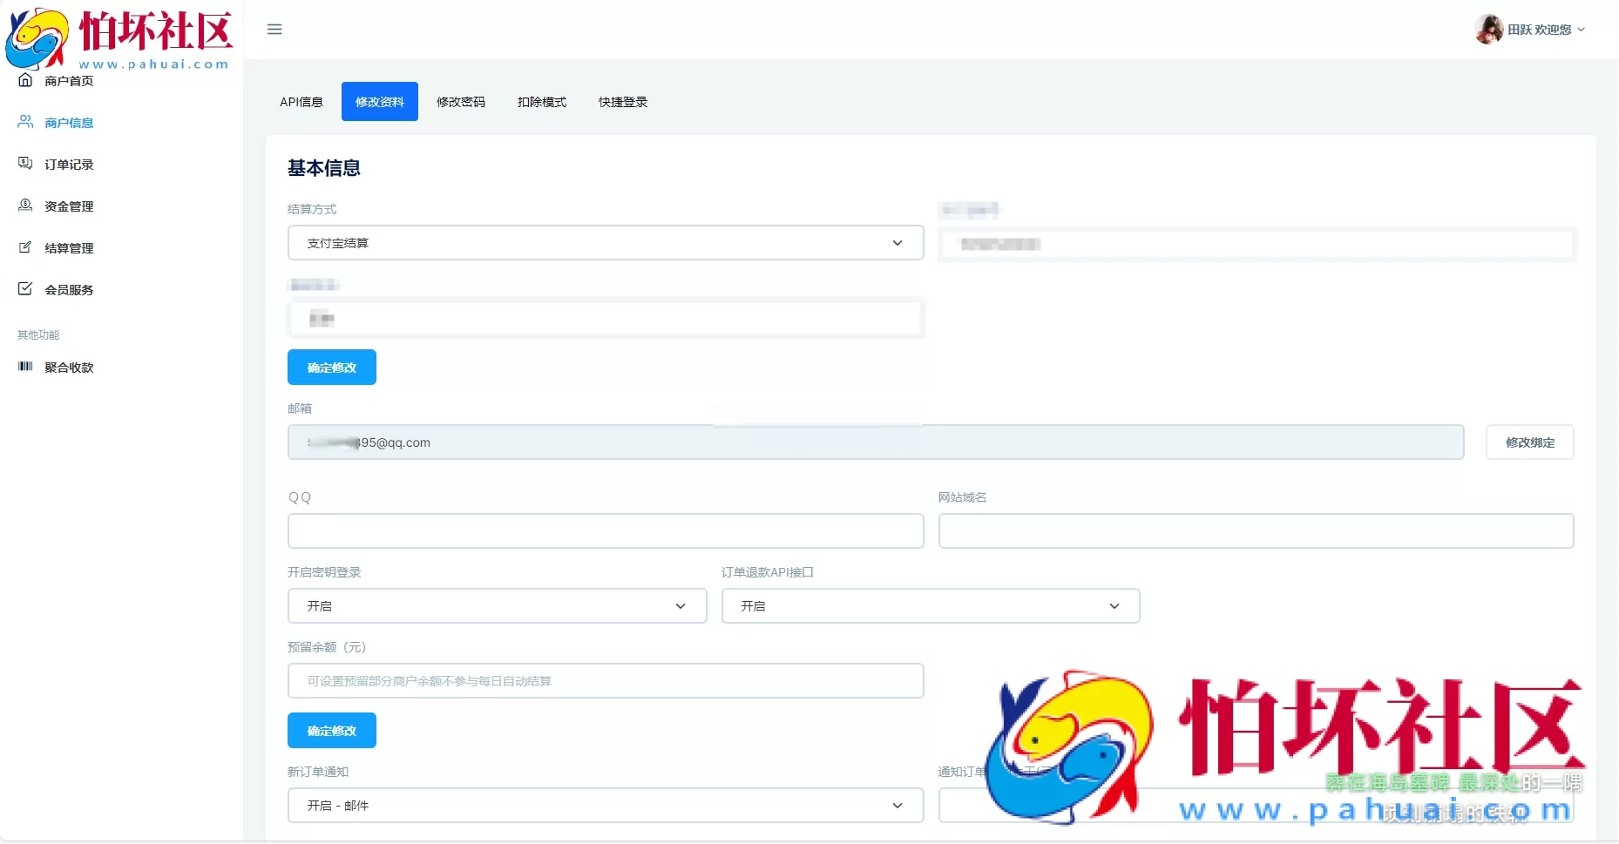
Task: Click the home icon for 商户首页
Action: coord(25,80)
